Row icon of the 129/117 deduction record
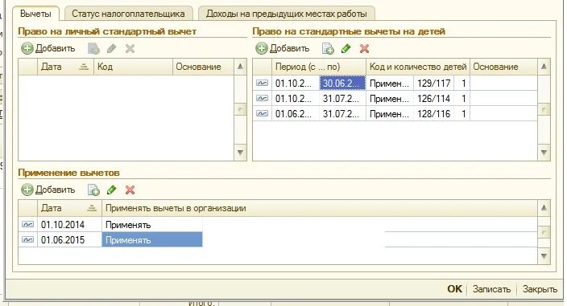 point(263,84)
